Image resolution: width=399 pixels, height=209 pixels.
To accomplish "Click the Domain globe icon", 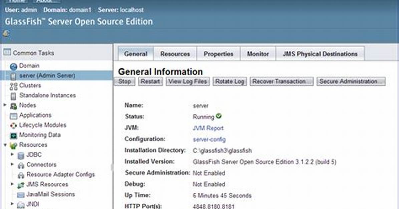I will click(13, 67).
